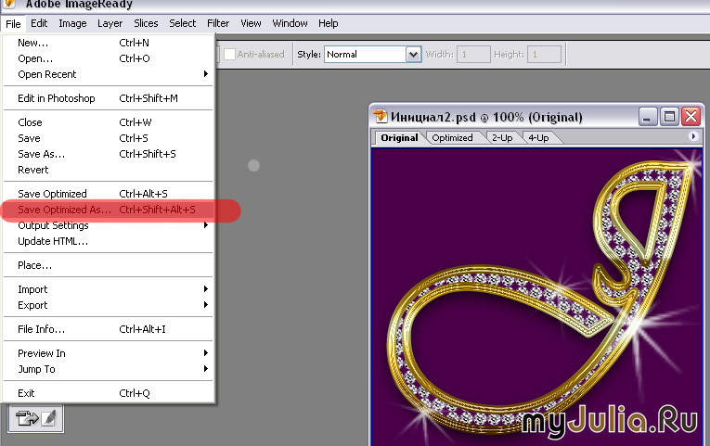710x446 pixels.
Task: Switch to the 4-Up tab
Action: [x=538, y=138]
